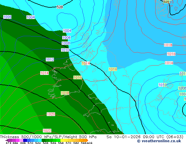
Task: Click the 1004 label directly above the 1006 and 1008 labels
Action: point(67,31)
